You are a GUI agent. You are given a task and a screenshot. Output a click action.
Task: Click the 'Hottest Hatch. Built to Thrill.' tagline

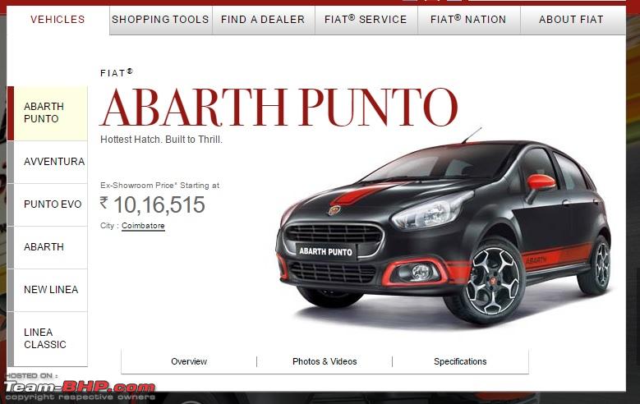point(161,140)
